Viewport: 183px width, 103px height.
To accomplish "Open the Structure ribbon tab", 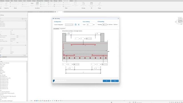I will click(x=7, y=1).
